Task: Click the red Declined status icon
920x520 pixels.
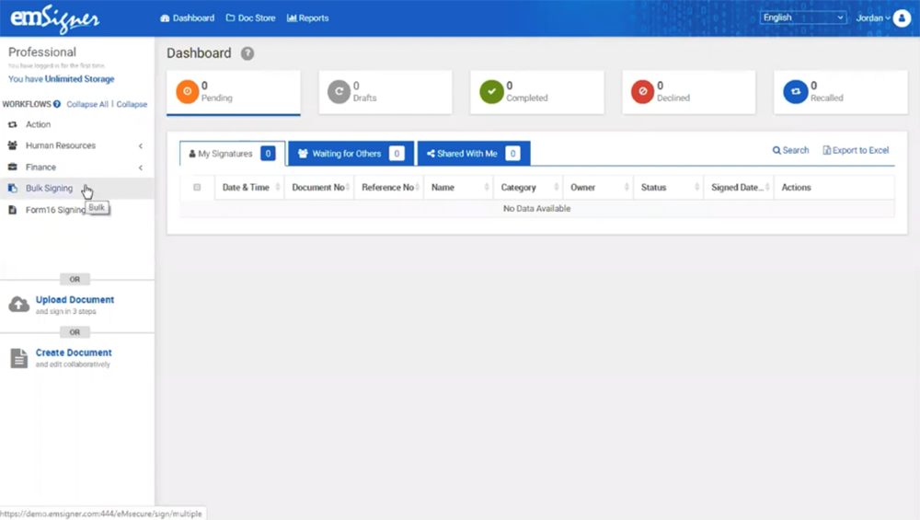Action: pos(642,92)
